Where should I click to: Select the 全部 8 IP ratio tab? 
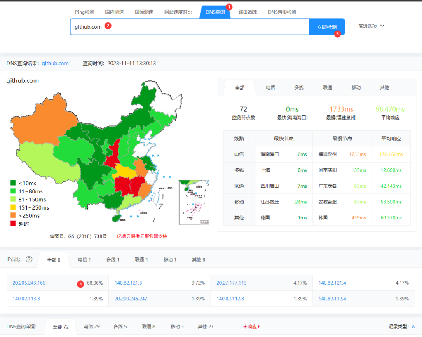tap(53, 260)
